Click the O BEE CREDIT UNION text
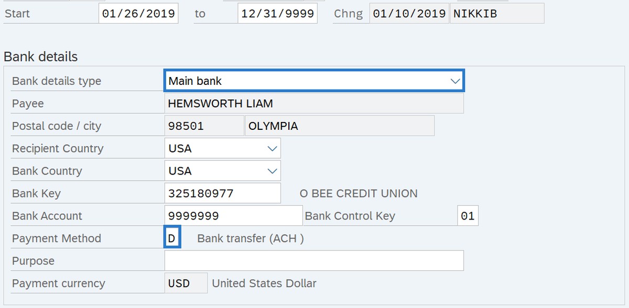 tap(359, 194)
